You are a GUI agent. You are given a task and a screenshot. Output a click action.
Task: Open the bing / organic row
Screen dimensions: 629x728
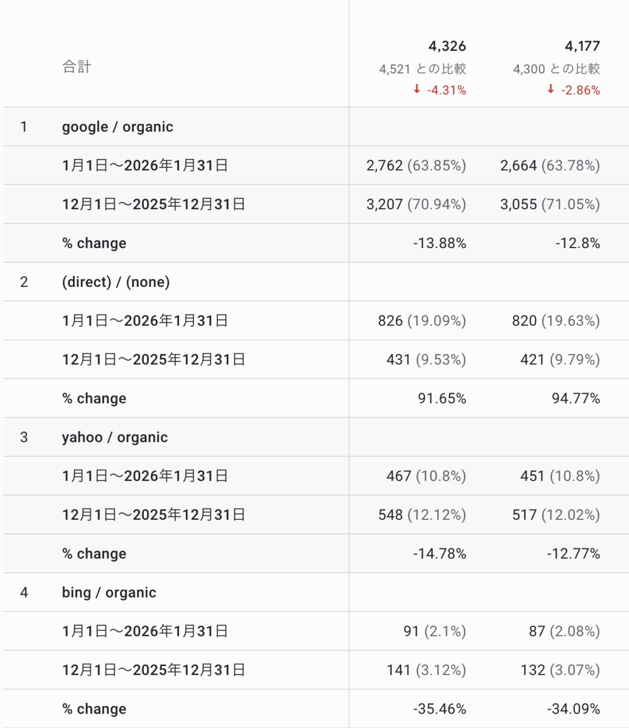pos(109,593)
